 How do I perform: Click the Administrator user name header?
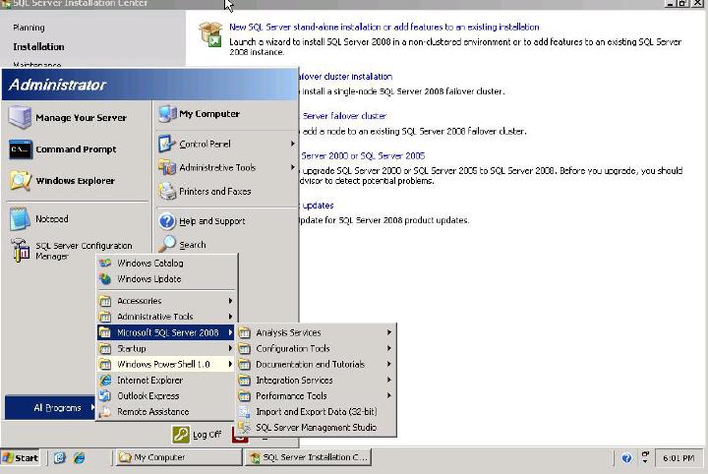point(57,85)
